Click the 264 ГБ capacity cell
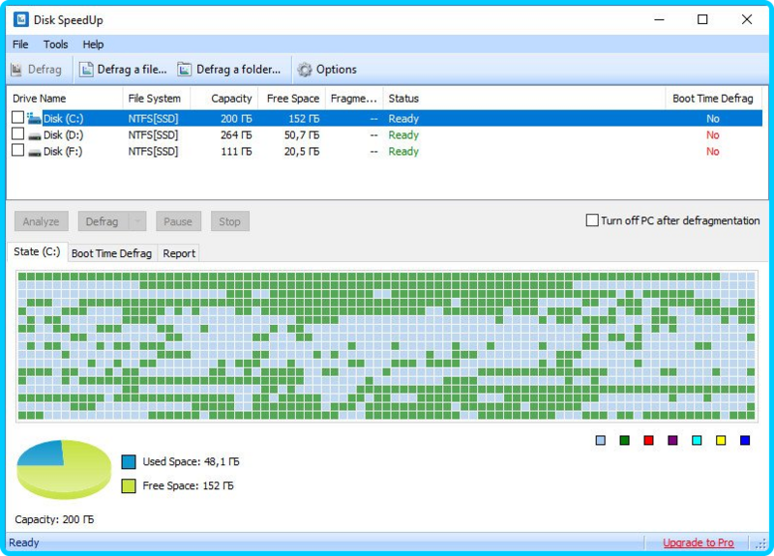Image resolution: width=774 pixels, height=556 pixels. 236,135
